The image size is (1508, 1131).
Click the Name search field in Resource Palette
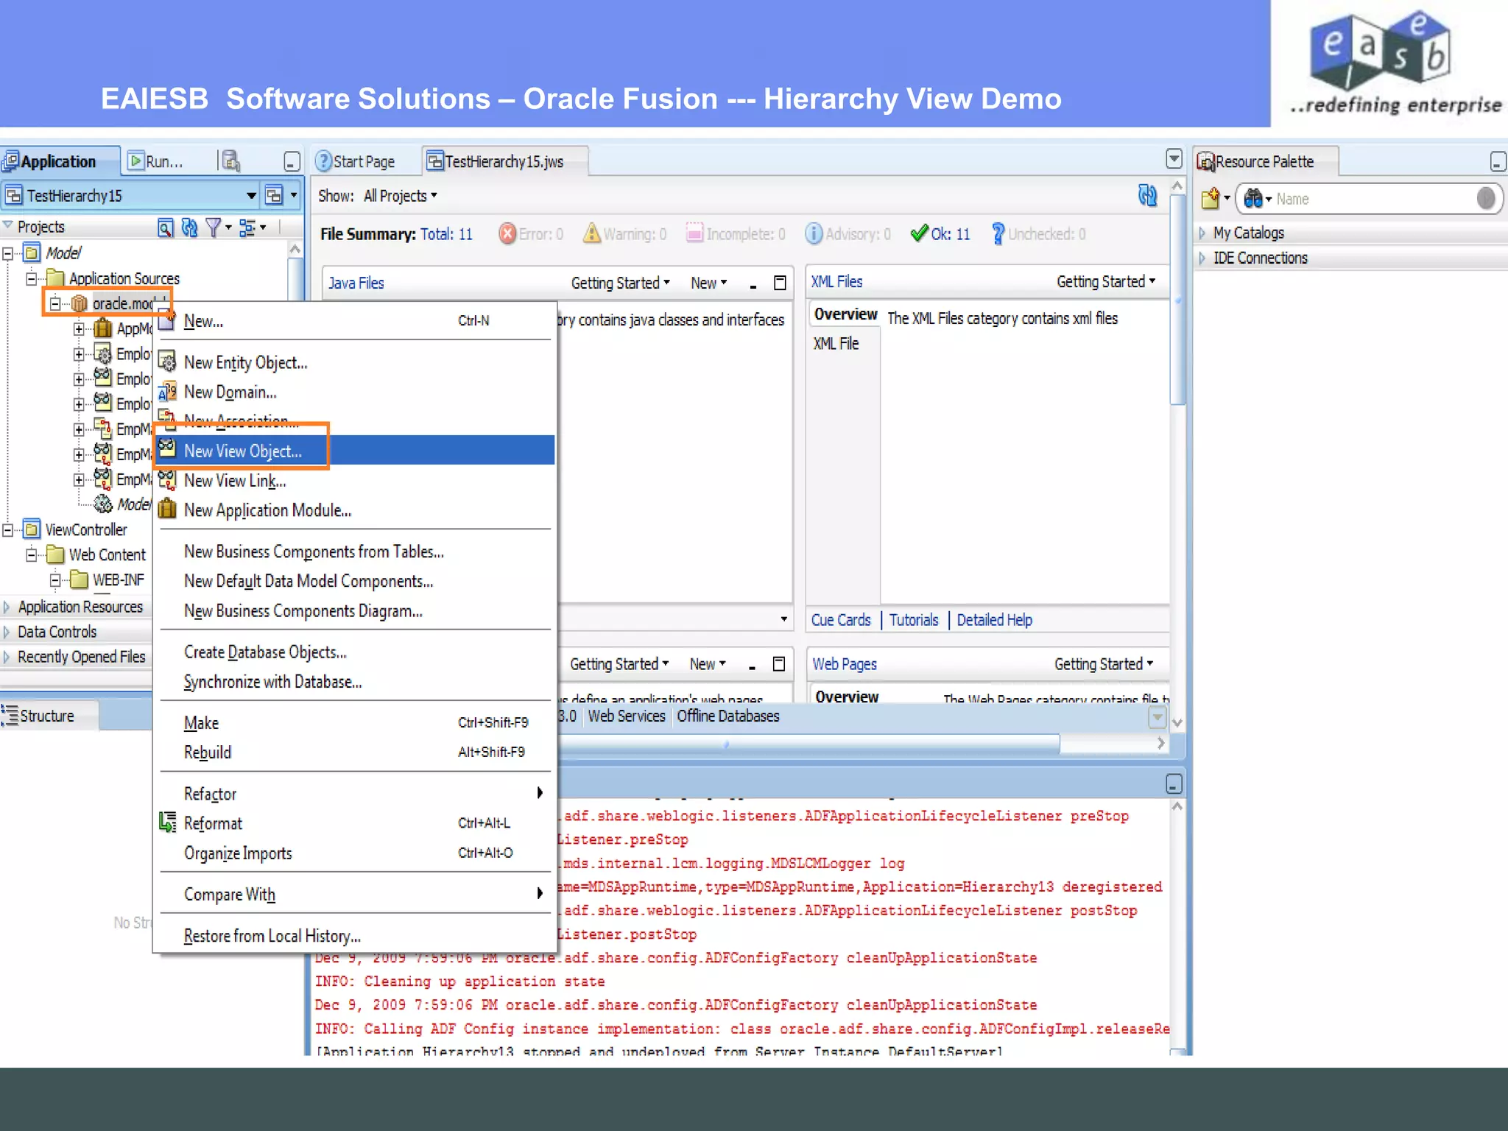tap(1374, 199)
